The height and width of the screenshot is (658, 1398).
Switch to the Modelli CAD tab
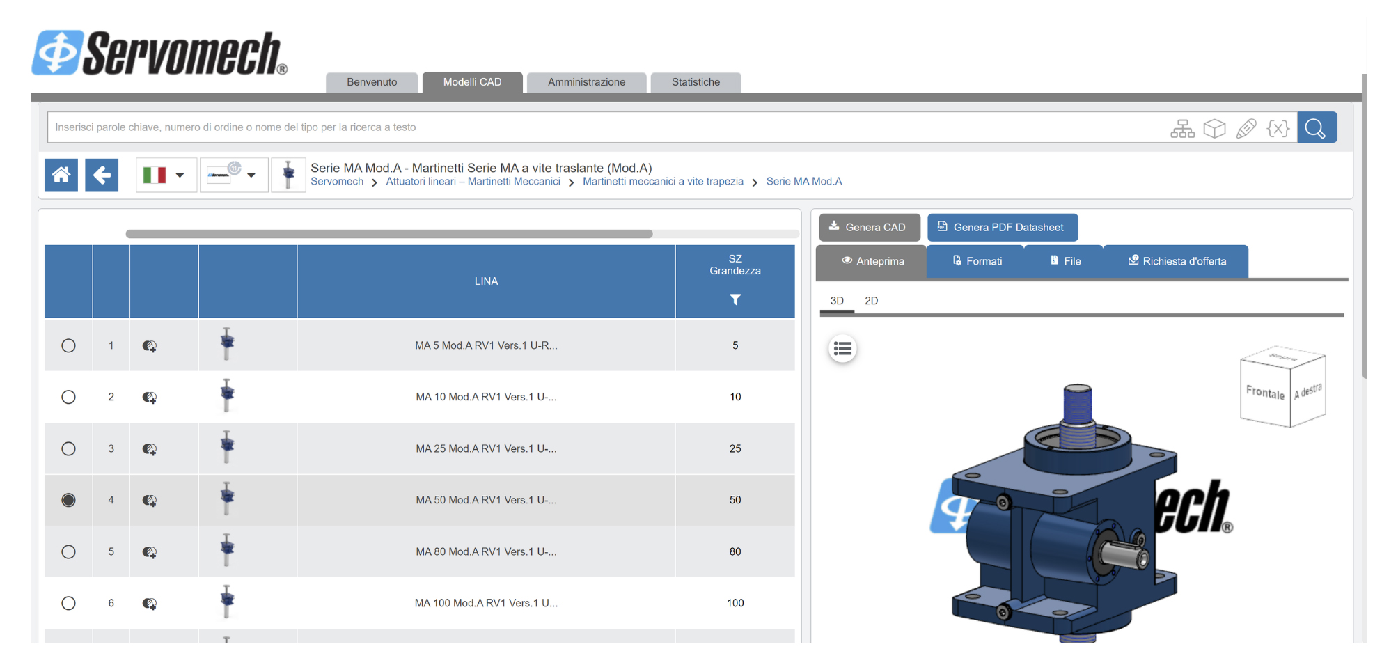point(472,82)
